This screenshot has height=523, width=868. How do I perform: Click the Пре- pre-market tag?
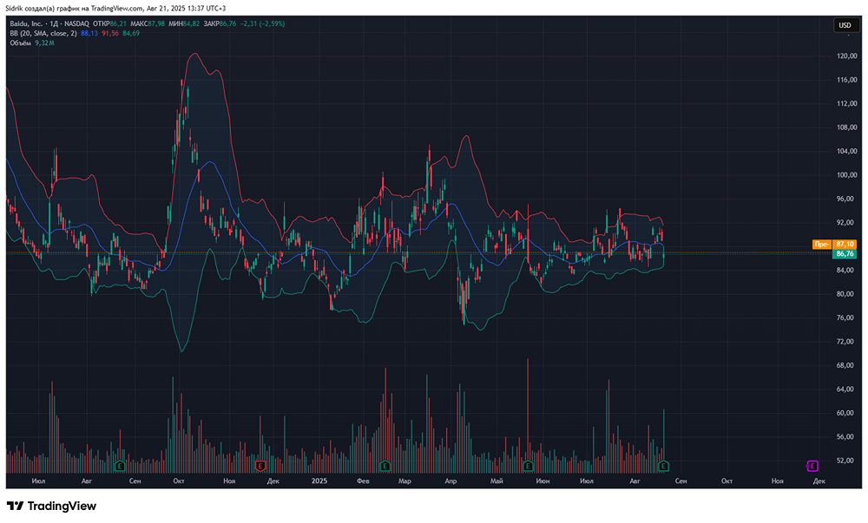821,245
